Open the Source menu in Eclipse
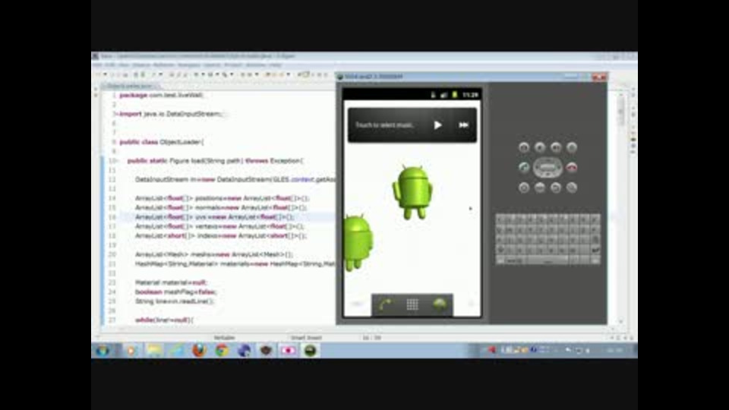This screenshot has width=729, height=410. tap(141, 65)
